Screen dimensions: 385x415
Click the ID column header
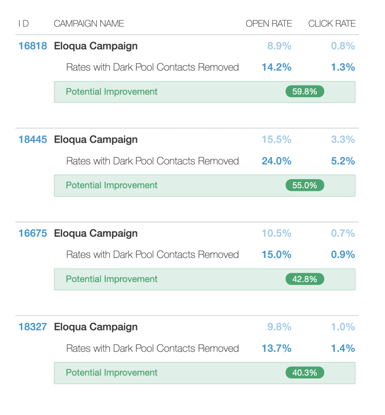point(23,24)
